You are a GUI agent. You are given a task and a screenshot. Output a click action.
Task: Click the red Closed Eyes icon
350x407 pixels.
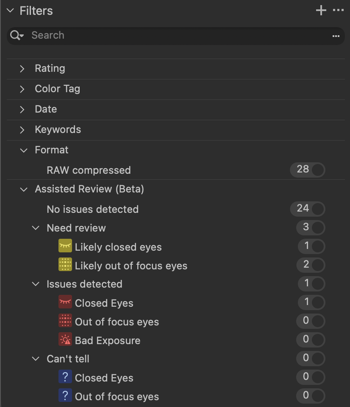65,302
